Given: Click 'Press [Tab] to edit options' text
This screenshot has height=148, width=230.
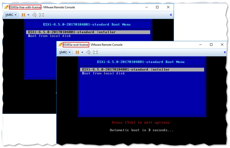Looking at the screenshot, I should coord(141,123).
